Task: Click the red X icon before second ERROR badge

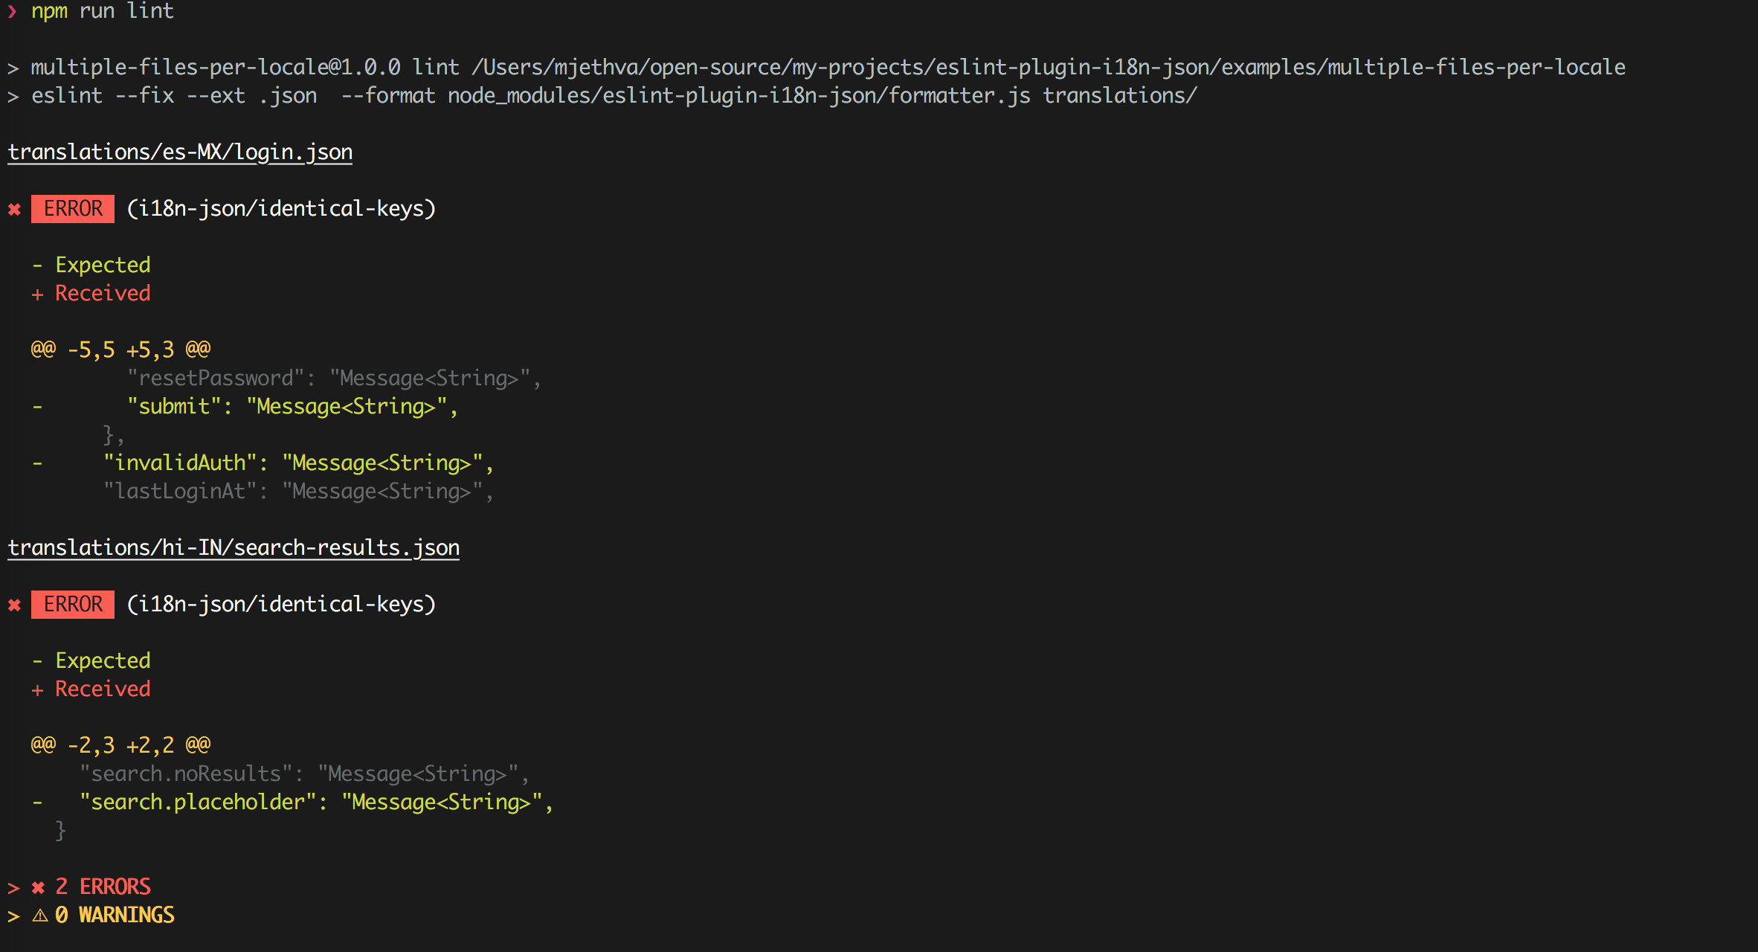Action: click(14, 605)
